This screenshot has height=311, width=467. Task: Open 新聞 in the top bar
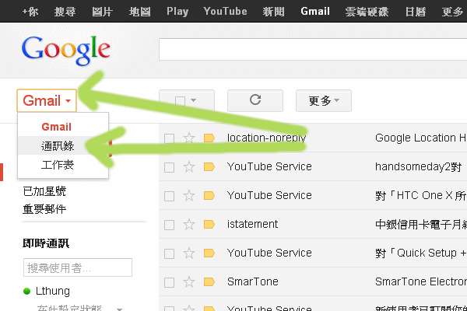[273, 12]
